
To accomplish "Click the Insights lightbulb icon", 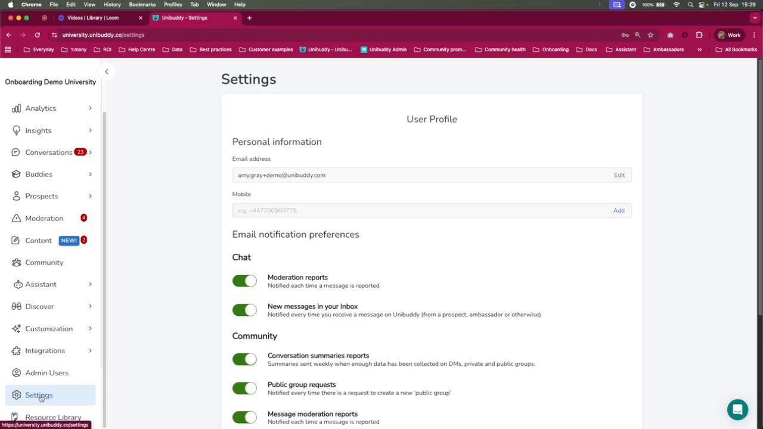I will [x=17, y=130].
